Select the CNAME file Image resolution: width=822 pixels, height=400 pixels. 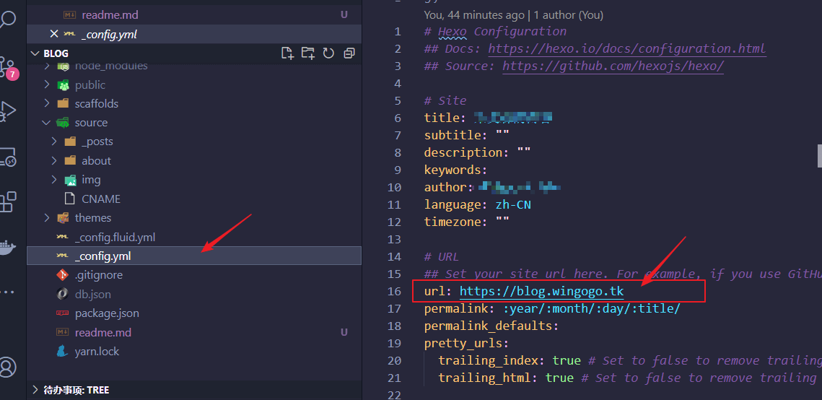[x=101, y=199]
